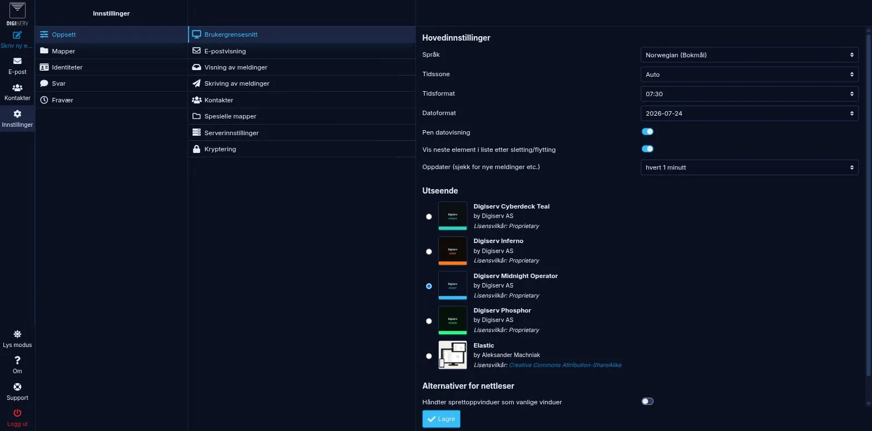Image resolution: width=872 pixels, height=431 pixels.
Task: Open Creative Commons Attribution-ShareAlike license link
Action: (x=565, y=365)
